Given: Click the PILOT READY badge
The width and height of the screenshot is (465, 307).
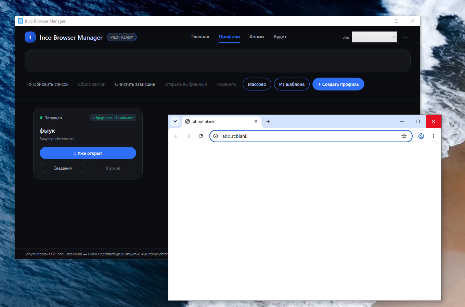Looking at the screenshot, I should pos(122,37).
